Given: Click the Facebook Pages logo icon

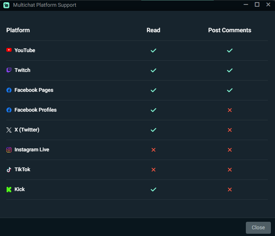Looking at the screenshot, I should 9,90.
